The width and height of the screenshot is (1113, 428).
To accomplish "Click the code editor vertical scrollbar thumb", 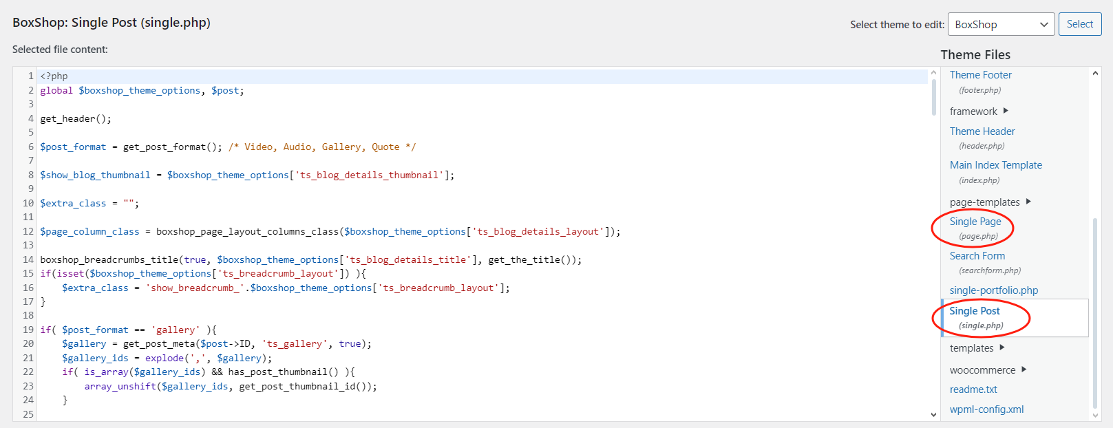I will tap(934, 97).
